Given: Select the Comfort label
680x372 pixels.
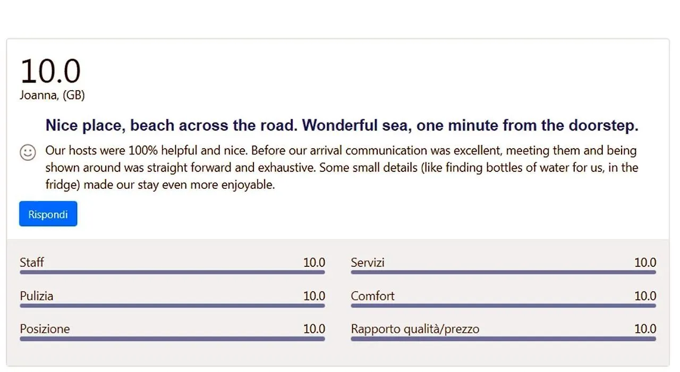Looking at the screenshot, I should (372, 296).
